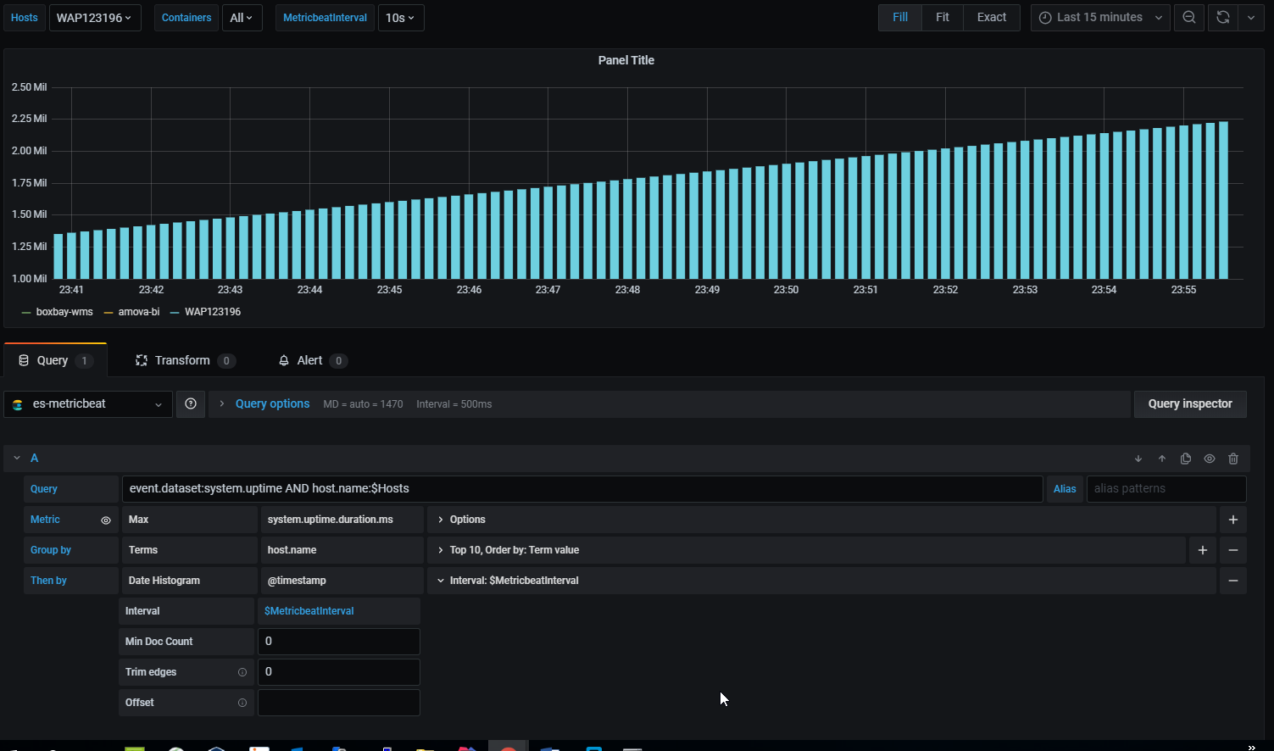The width and height of the screenshot is (1274, 751).
Task: Switch to the Alert tab
Action: [x=309, y=359]
